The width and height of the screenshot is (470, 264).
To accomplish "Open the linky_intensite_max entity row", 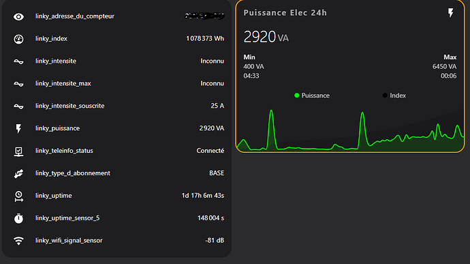I will pyautogui.click(x=116, y=83).
